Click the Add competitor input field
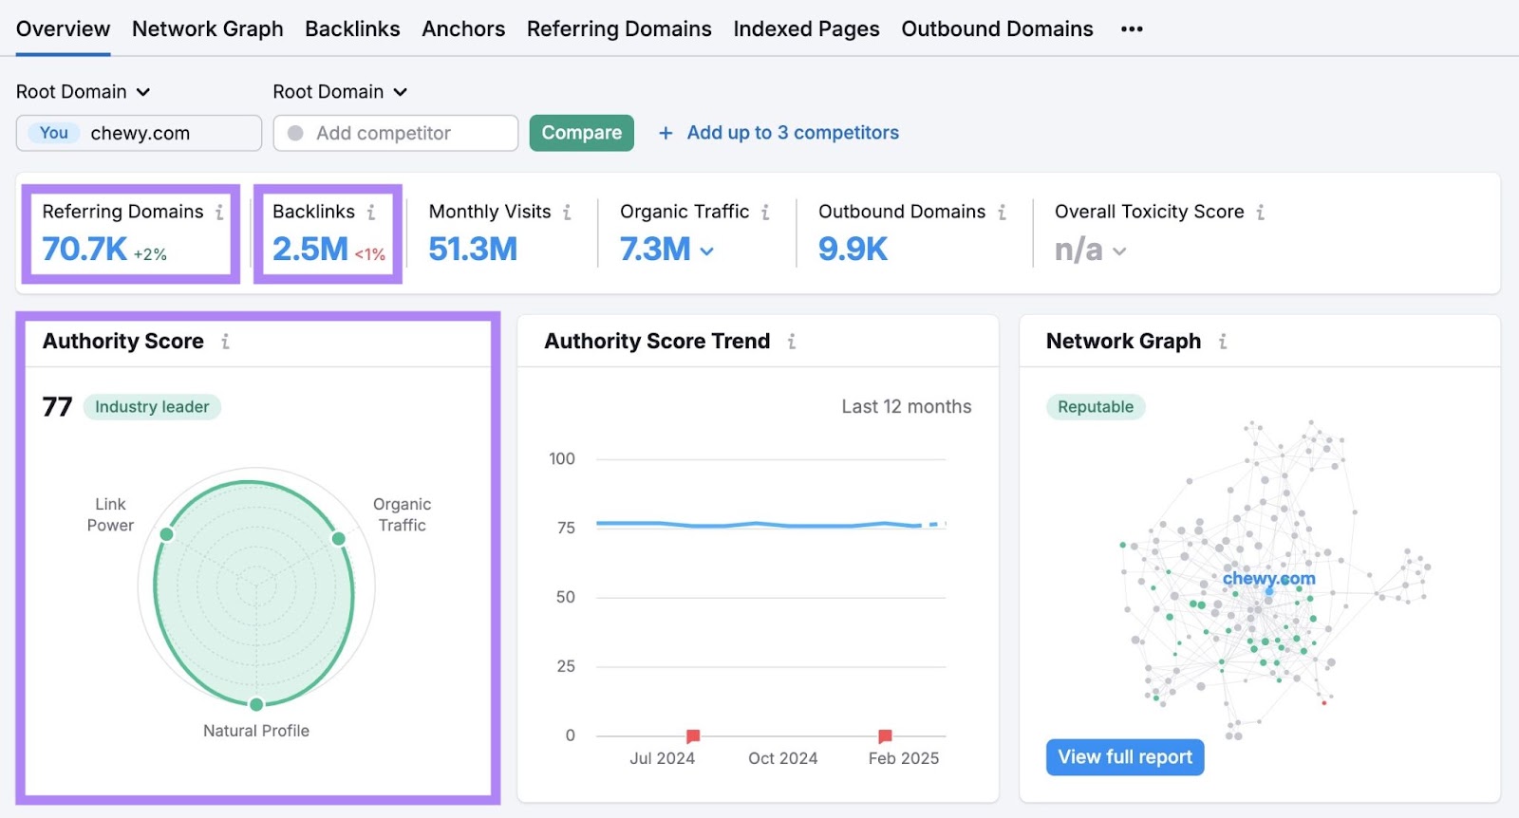Image resolution: width=1519 pixels, height=818 pixels. (396, 133)
